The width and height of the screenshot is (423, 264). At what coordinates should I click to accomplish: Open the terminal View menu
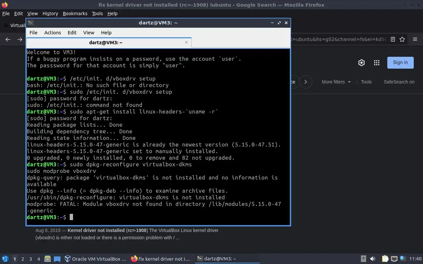point(89,33)
